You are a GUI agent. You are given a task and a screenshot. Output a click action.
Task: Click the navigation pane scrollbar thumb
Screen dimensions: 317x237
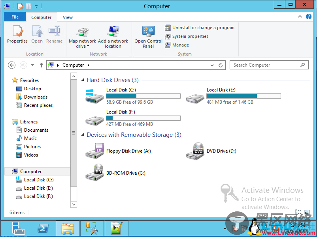(74, 133)
